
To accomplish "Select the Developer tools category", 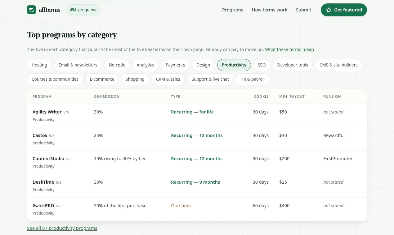I will point(293,65).
